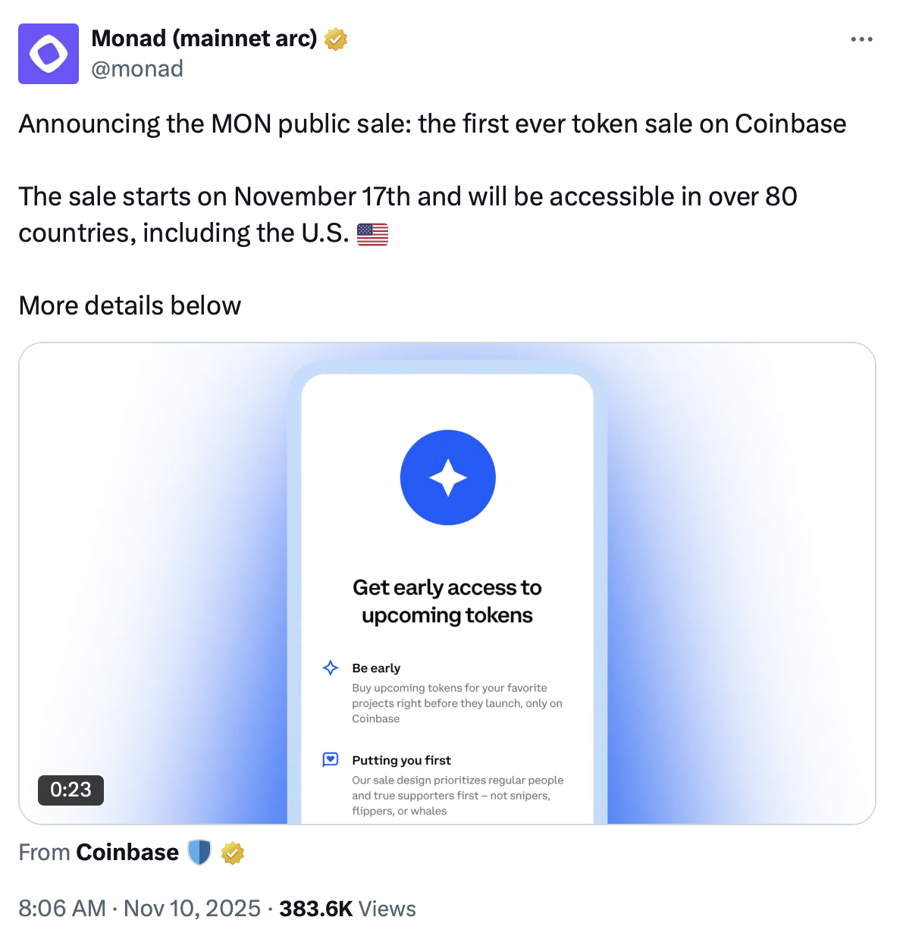The height and width of the screenshot is (942, 900).
Task: Open the more options ellipsis menu
Action: click(x=862, y=39)
